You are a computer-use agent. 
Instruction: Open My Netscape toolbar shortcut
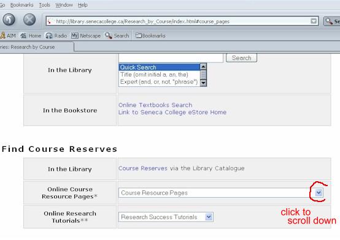pos(86,36)
